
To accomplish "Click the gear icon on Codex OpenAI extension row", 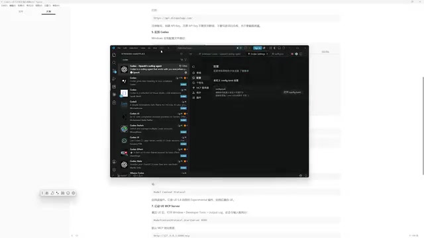I will (x=185, y=73).
